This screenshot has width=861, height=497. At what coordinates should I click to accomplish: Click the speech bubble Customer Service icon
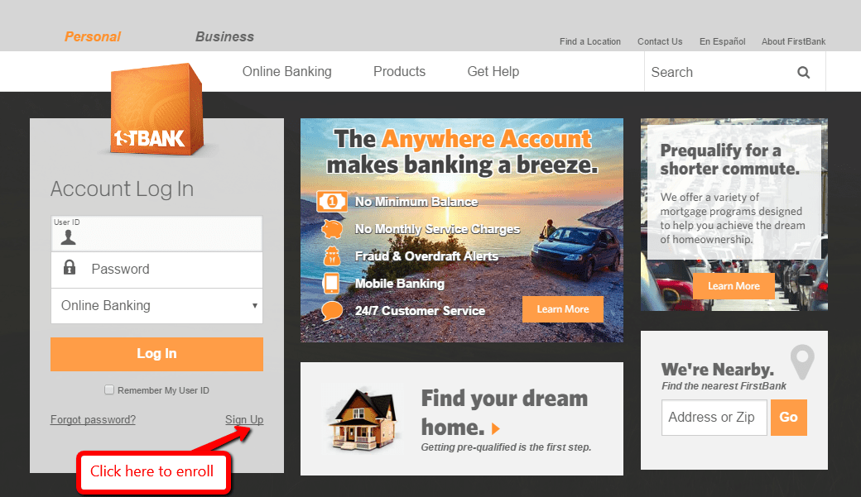(332, 310)
